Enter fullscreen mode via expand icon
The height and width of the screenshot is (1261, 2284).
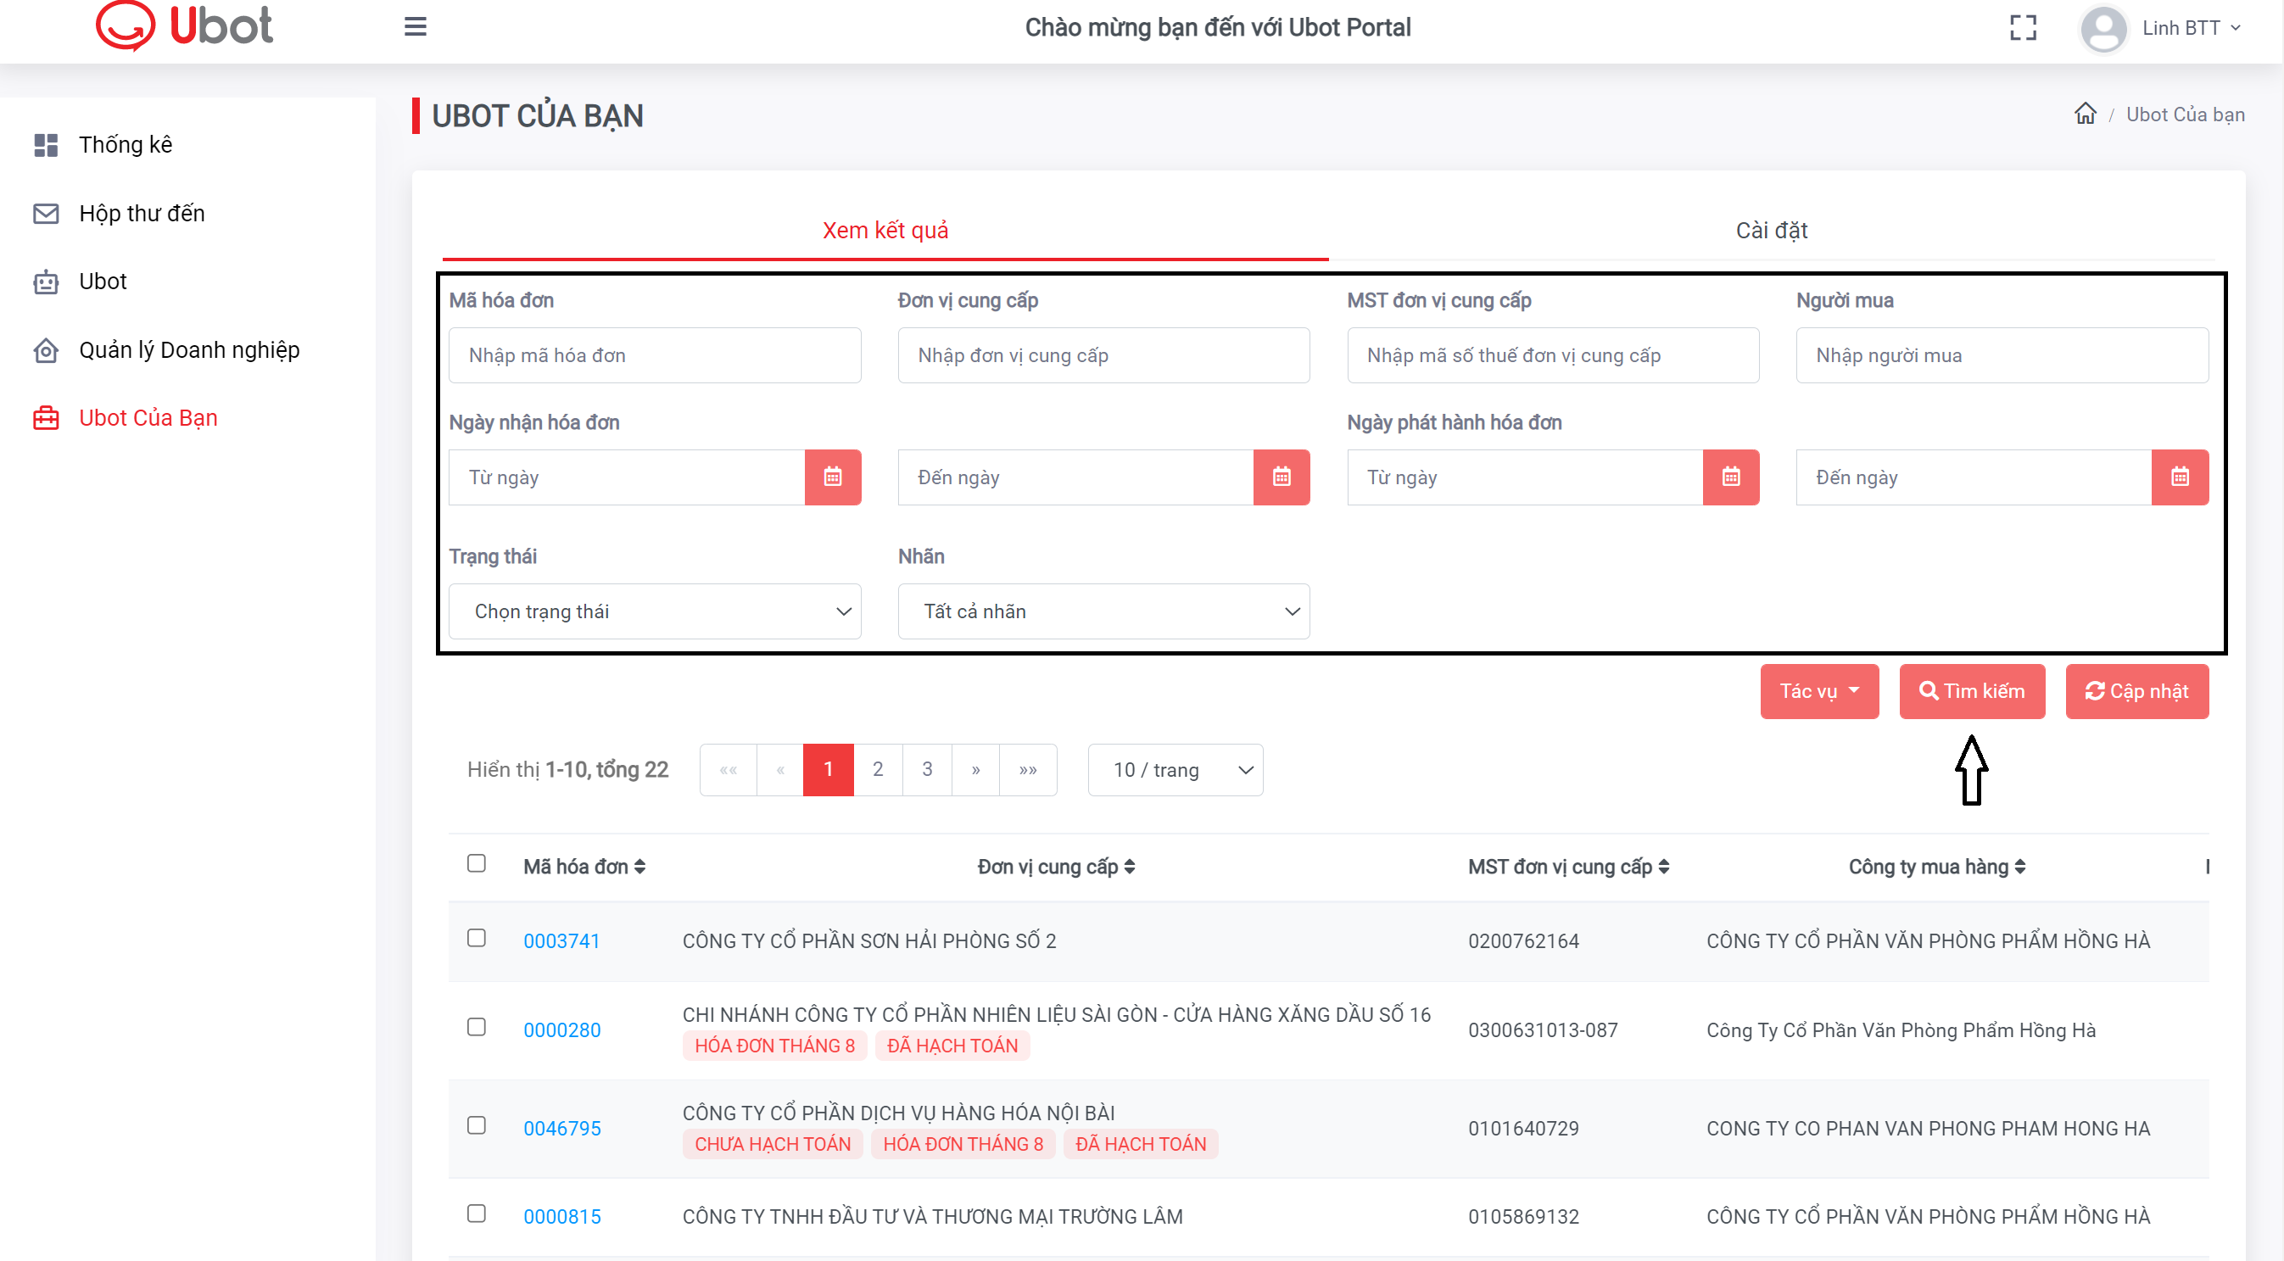[2023, 27]
